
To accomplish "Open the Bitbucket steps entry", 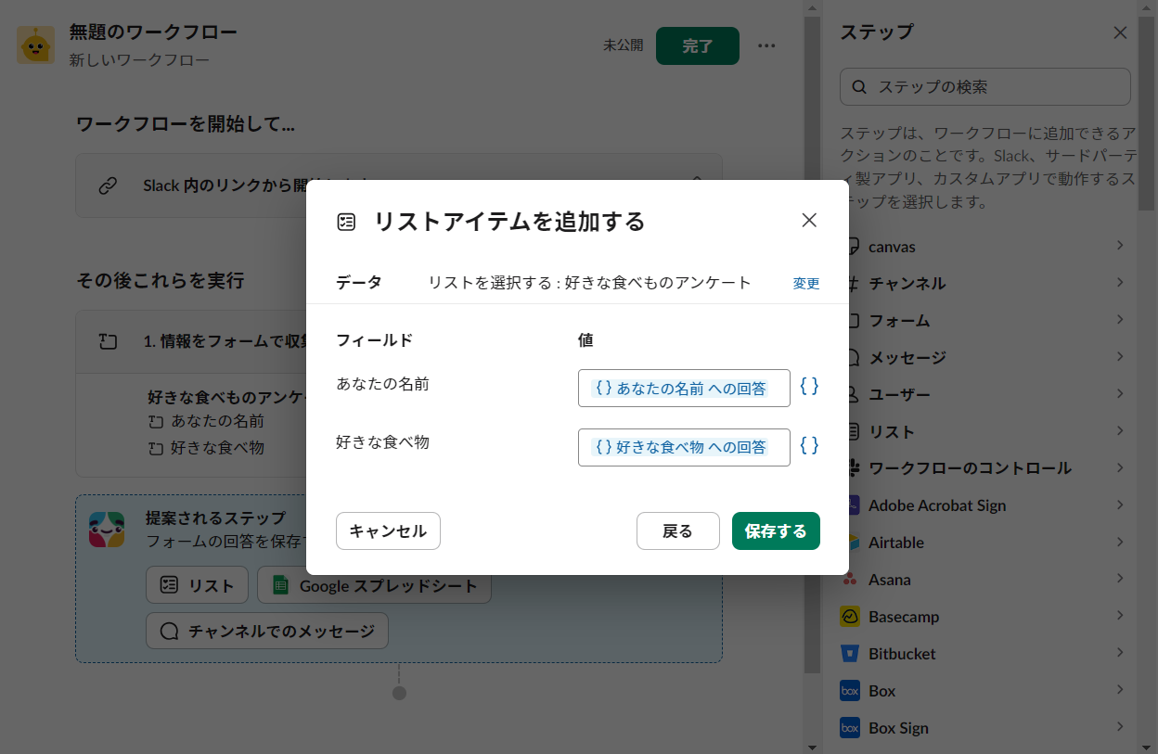I will click(x=985, y=654).
